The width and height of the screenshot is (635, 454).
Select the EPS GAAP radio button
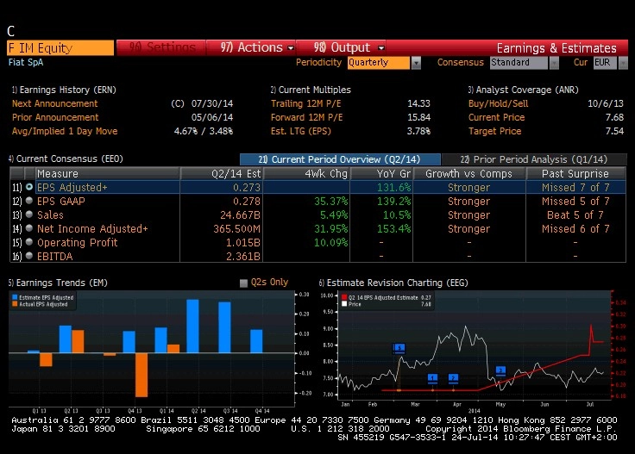[x=29, y=201]
